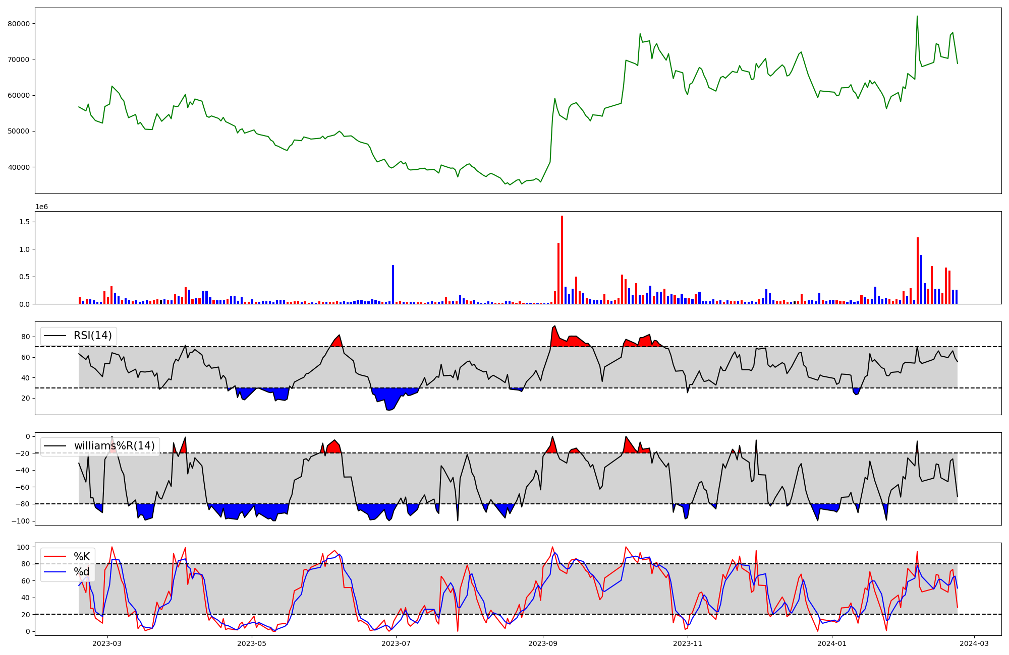
Task: Click the 2024-03 x-axis date label
Action: [x=974, y=643]
